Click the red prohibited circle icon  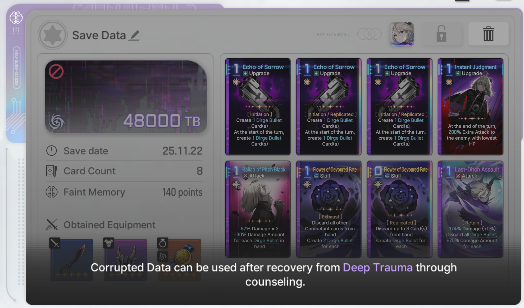(56, 71)
